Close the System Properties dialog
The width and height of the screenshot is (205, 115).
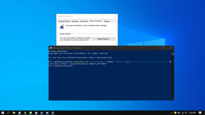tap(116, 16)
